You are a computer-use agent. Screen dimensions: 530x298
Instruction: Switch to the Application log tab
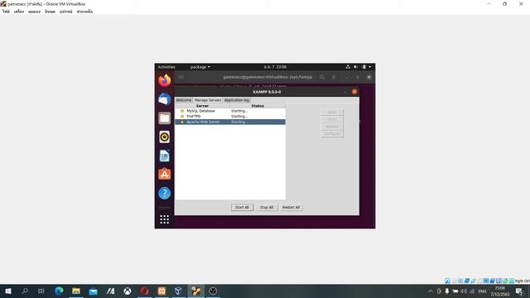pyautogui.click(x=237, y=100)
